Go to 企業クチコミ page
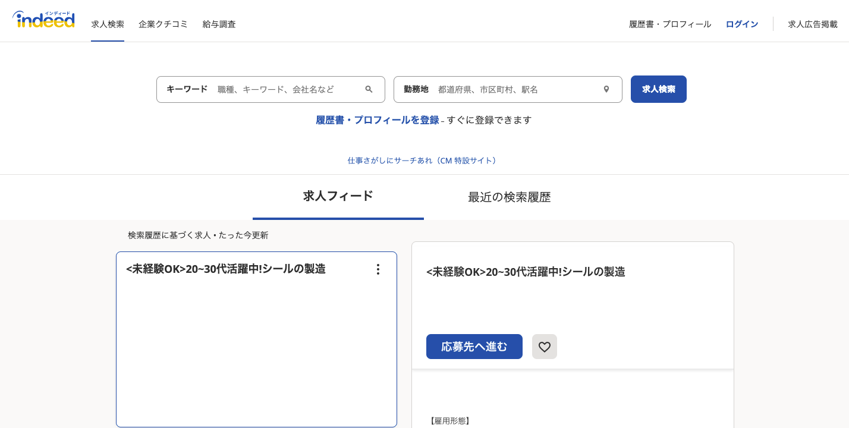Image resolution: width=849 pixels, height=428 pixels. pos(163,24)
